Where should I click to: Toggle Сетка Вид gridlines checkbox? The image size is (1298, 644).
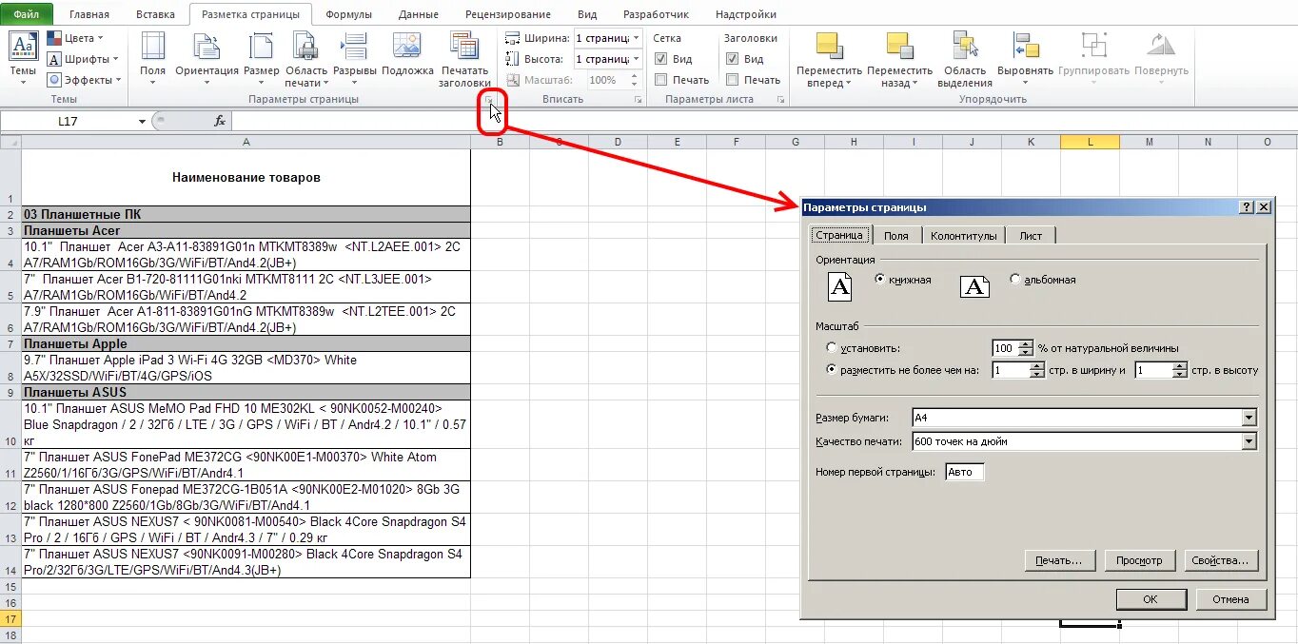(661, 59)
